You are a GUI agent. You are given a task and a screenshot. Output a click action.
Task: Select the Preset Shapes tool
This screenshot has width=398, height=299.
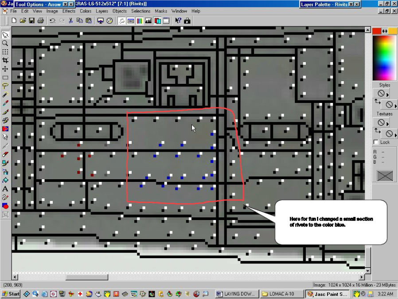click(x=5, y=206)
